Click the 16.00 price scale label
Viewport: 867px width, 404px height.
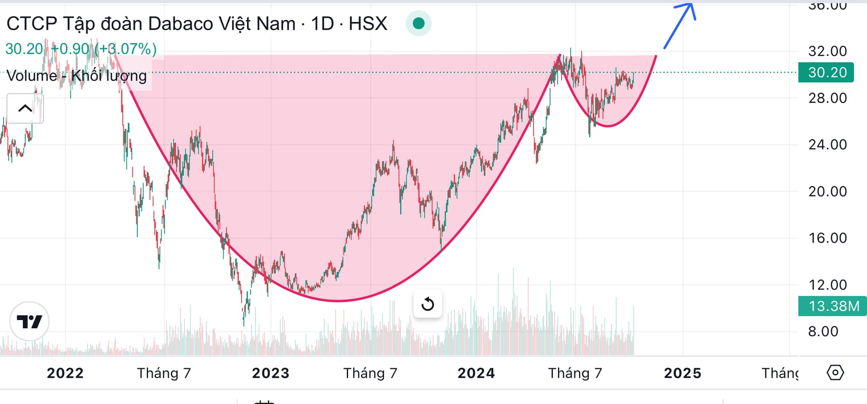[x=827, y=238]
